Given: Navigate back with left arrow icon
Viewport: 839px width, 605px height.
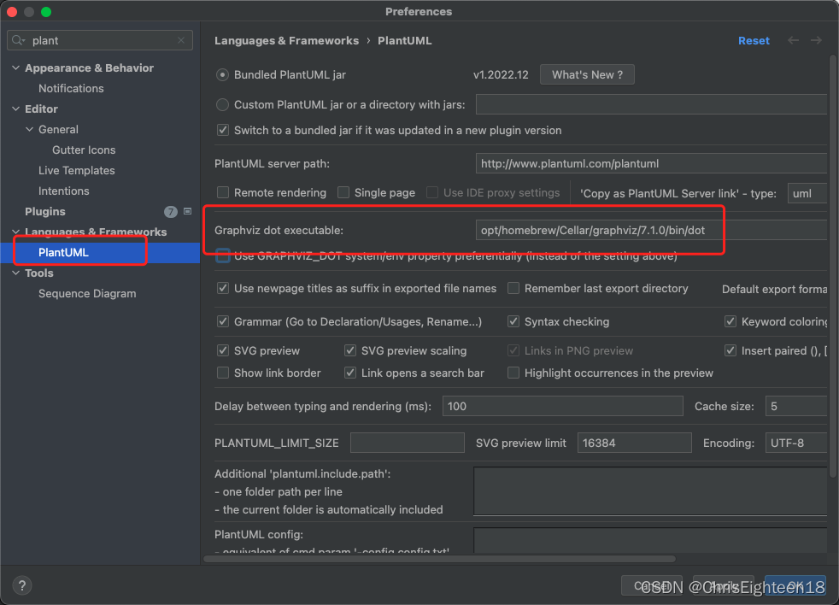Looking at the screenshot, I should point(794,40).
